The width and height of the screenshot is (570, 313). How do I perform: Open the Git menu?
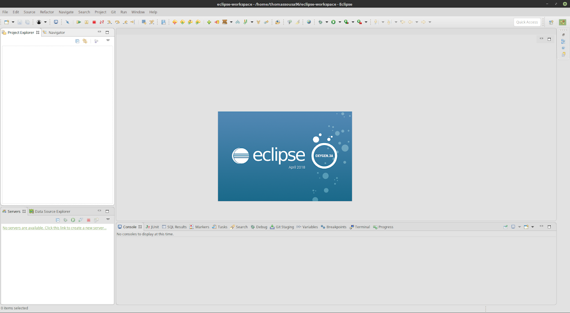(x=113, y=12)
